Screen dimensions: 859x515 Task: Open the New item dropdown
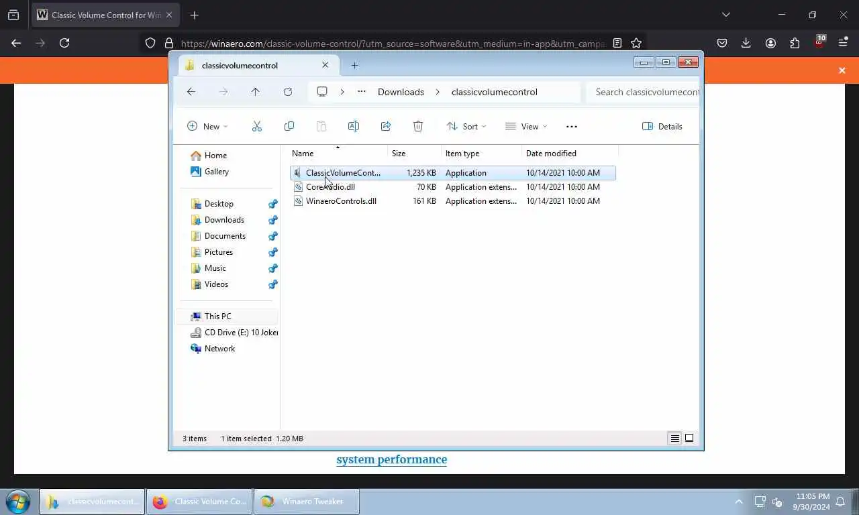pyautogui.click(x=207, y=126)
